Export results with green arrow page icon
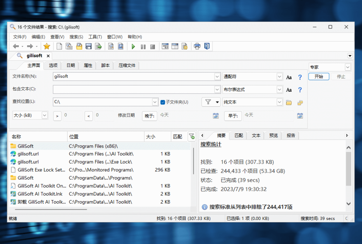The width and height of the screenshot is (362, 244). (x=99, y=46)
